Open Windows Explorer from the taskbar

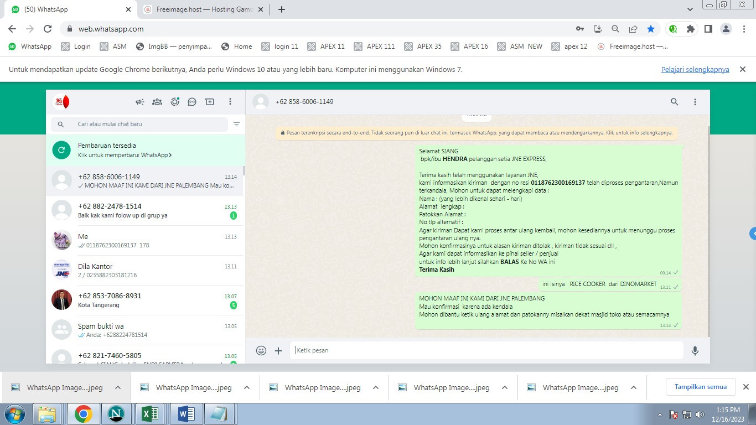48,414
